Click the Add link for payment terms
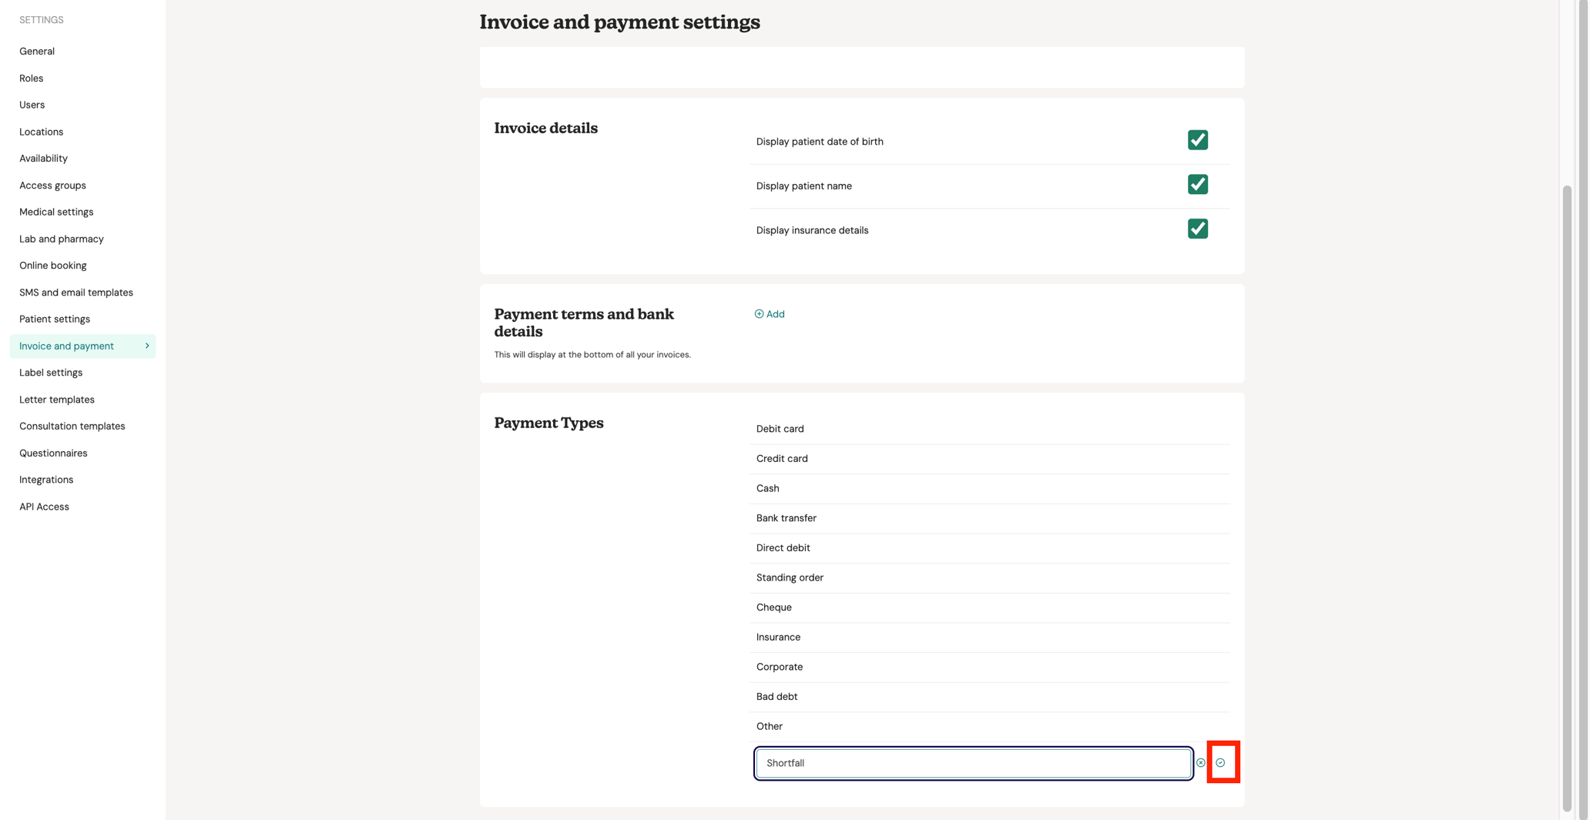Screen dimensions: 1590x820 pos(774,313)
